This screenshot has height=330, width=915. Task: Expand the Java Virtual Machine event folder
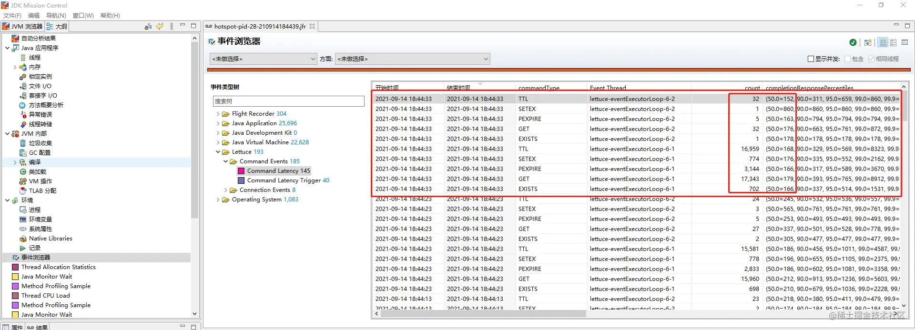tap(218, 142)
